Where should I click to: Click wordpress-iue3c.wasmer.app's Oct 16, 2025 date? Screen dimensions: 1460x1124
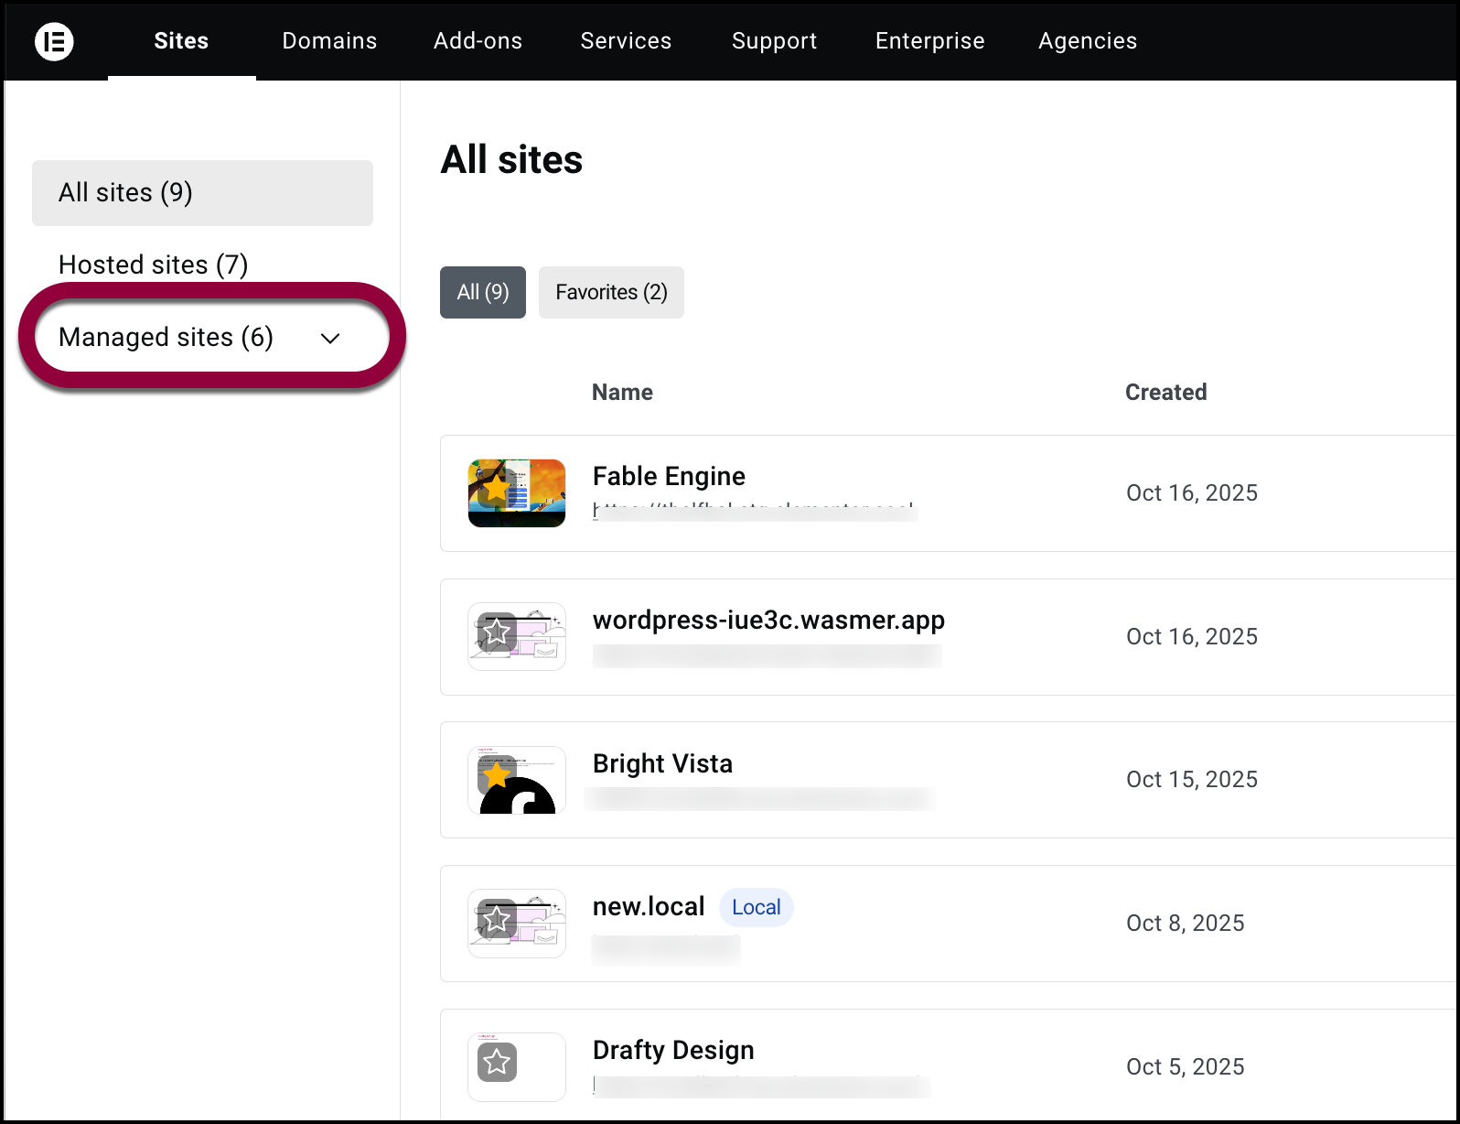point(1192,636)
